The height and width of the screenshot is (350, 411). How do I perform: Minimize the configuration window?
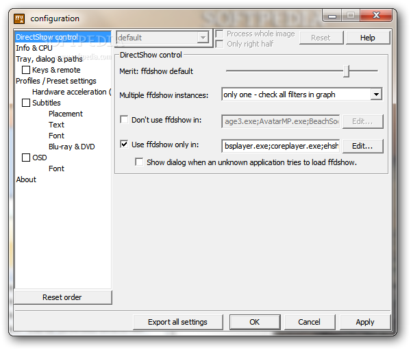point(332,16)
